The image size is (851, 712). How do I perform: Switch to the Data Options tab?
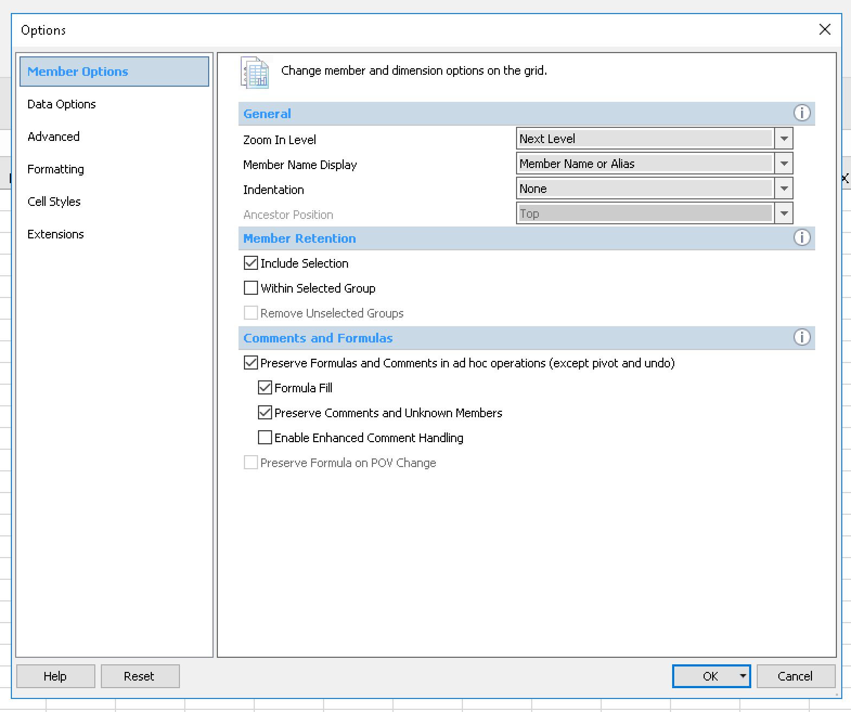pyautogui.click(x=61, y=104)
